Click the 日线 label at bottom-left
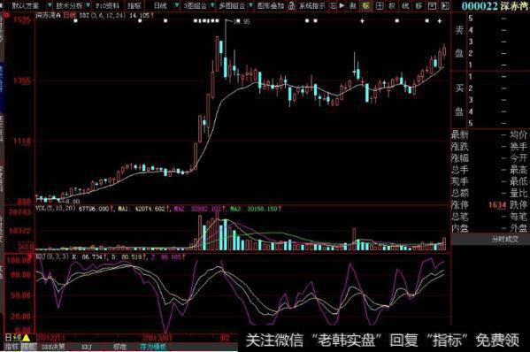This screenshot has height=352, width=530. pyautogui.click(x=13, y=338)
